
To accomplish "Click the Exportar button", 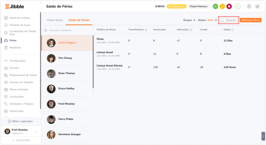I will 229,20.
